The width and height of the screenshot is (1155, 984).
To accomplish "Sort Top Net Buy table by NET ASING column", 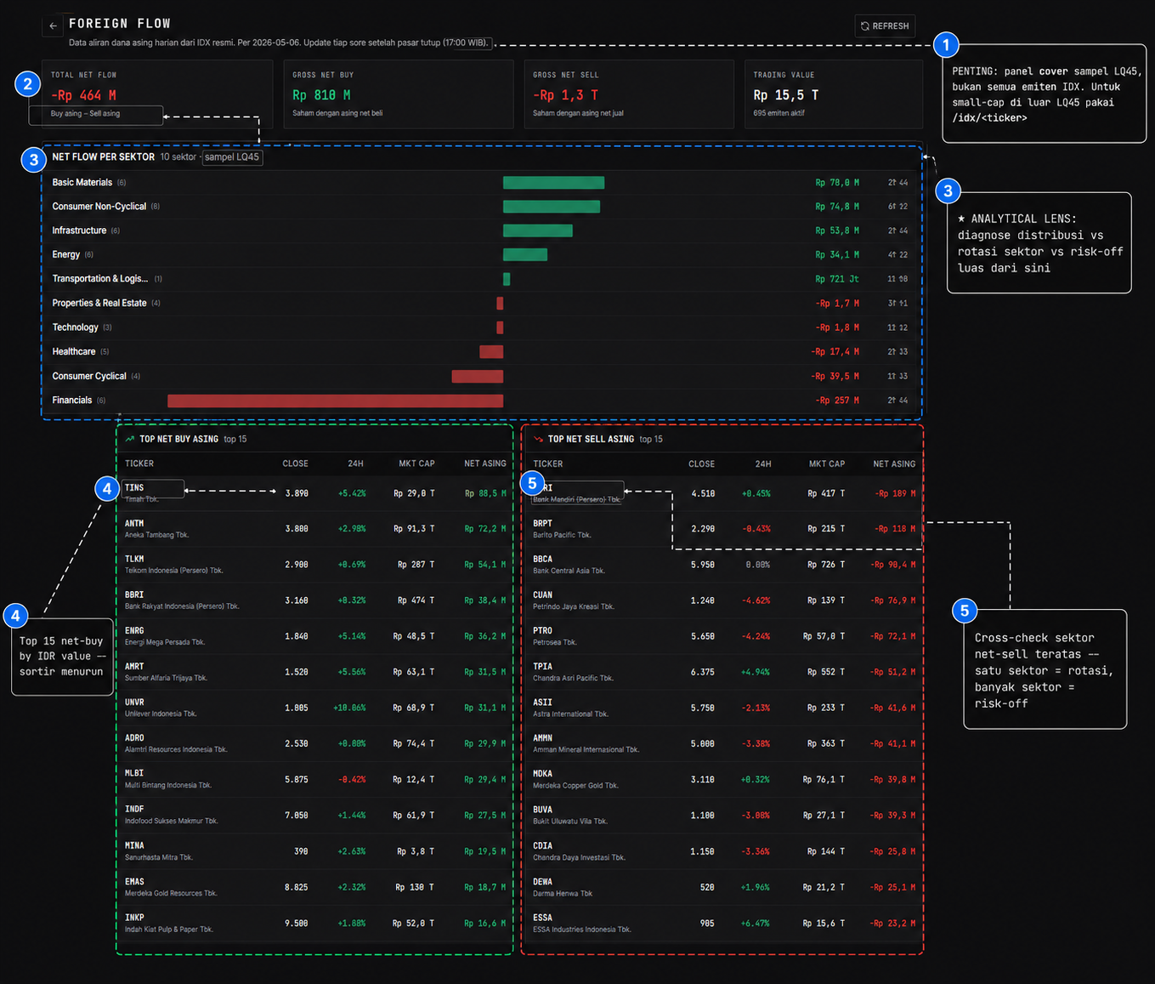I will [484, 464].
